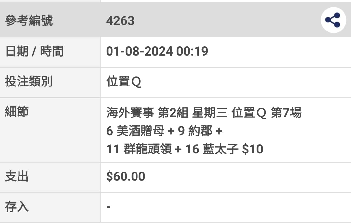Tap the 第7場 race number text
Image resolution: width=351 pixels, height=224 pixels.
click(286, 112)
